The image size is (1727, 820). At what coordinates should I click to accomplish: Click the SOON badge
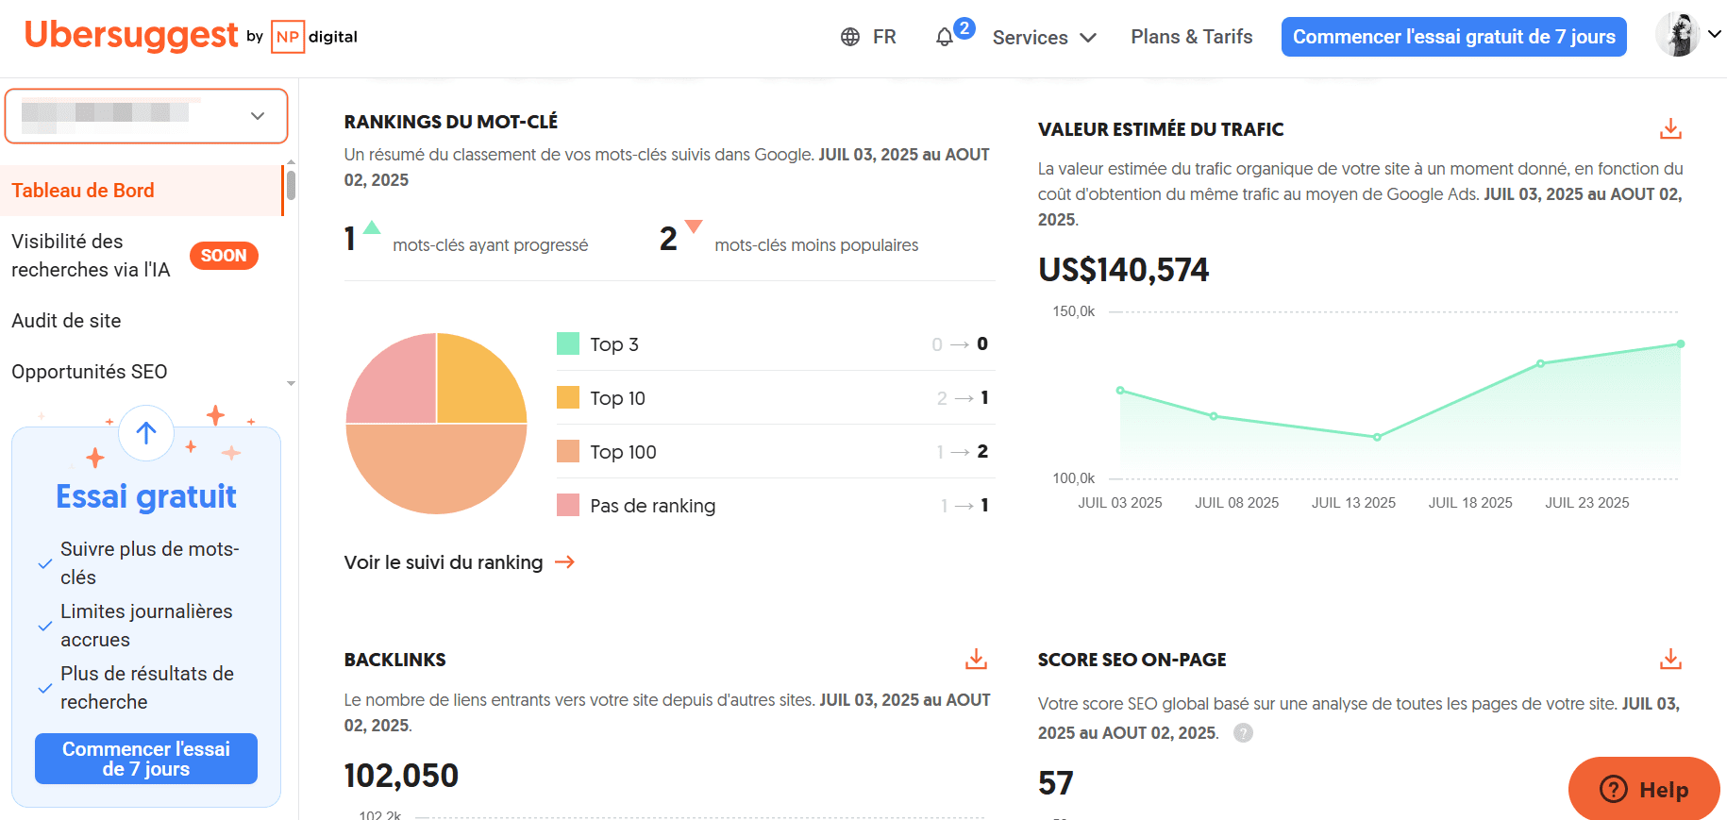[x=224, y=256]
